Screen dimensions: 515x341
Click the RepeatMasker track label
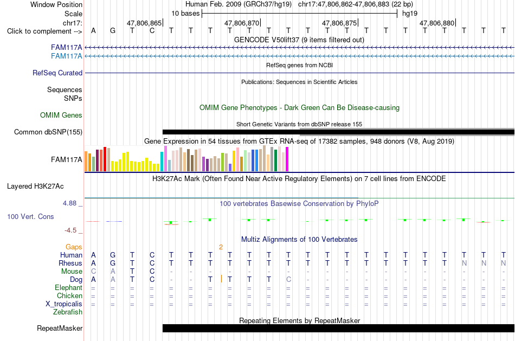click(60, 328)
